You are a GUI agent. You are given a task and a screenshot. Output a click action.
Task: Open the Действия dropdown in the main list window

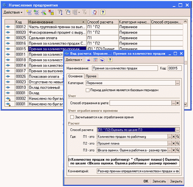(x=13, y=12)
